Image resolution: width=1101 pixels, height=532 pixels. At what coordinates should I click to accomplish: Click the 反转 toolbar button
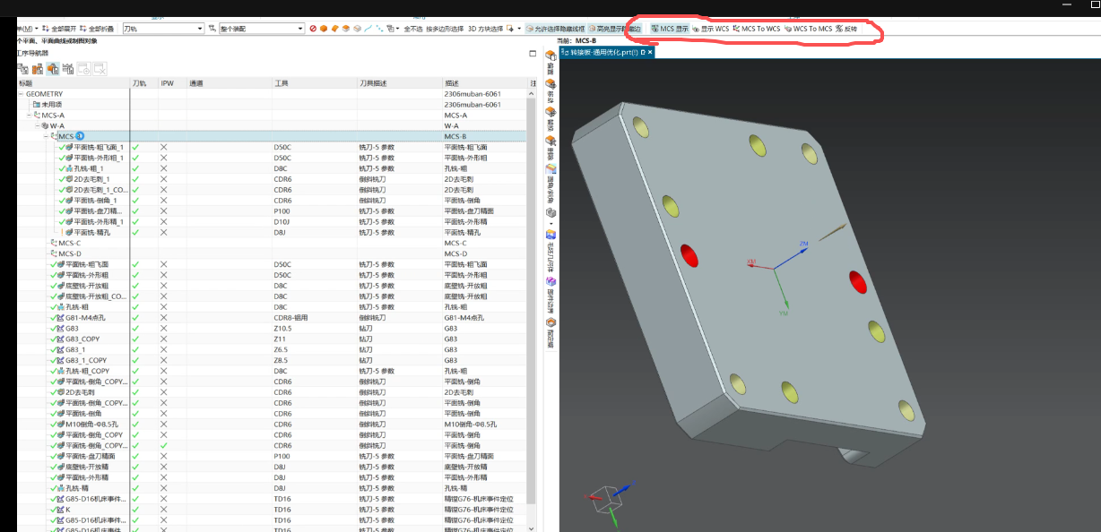tap(846, 29)
